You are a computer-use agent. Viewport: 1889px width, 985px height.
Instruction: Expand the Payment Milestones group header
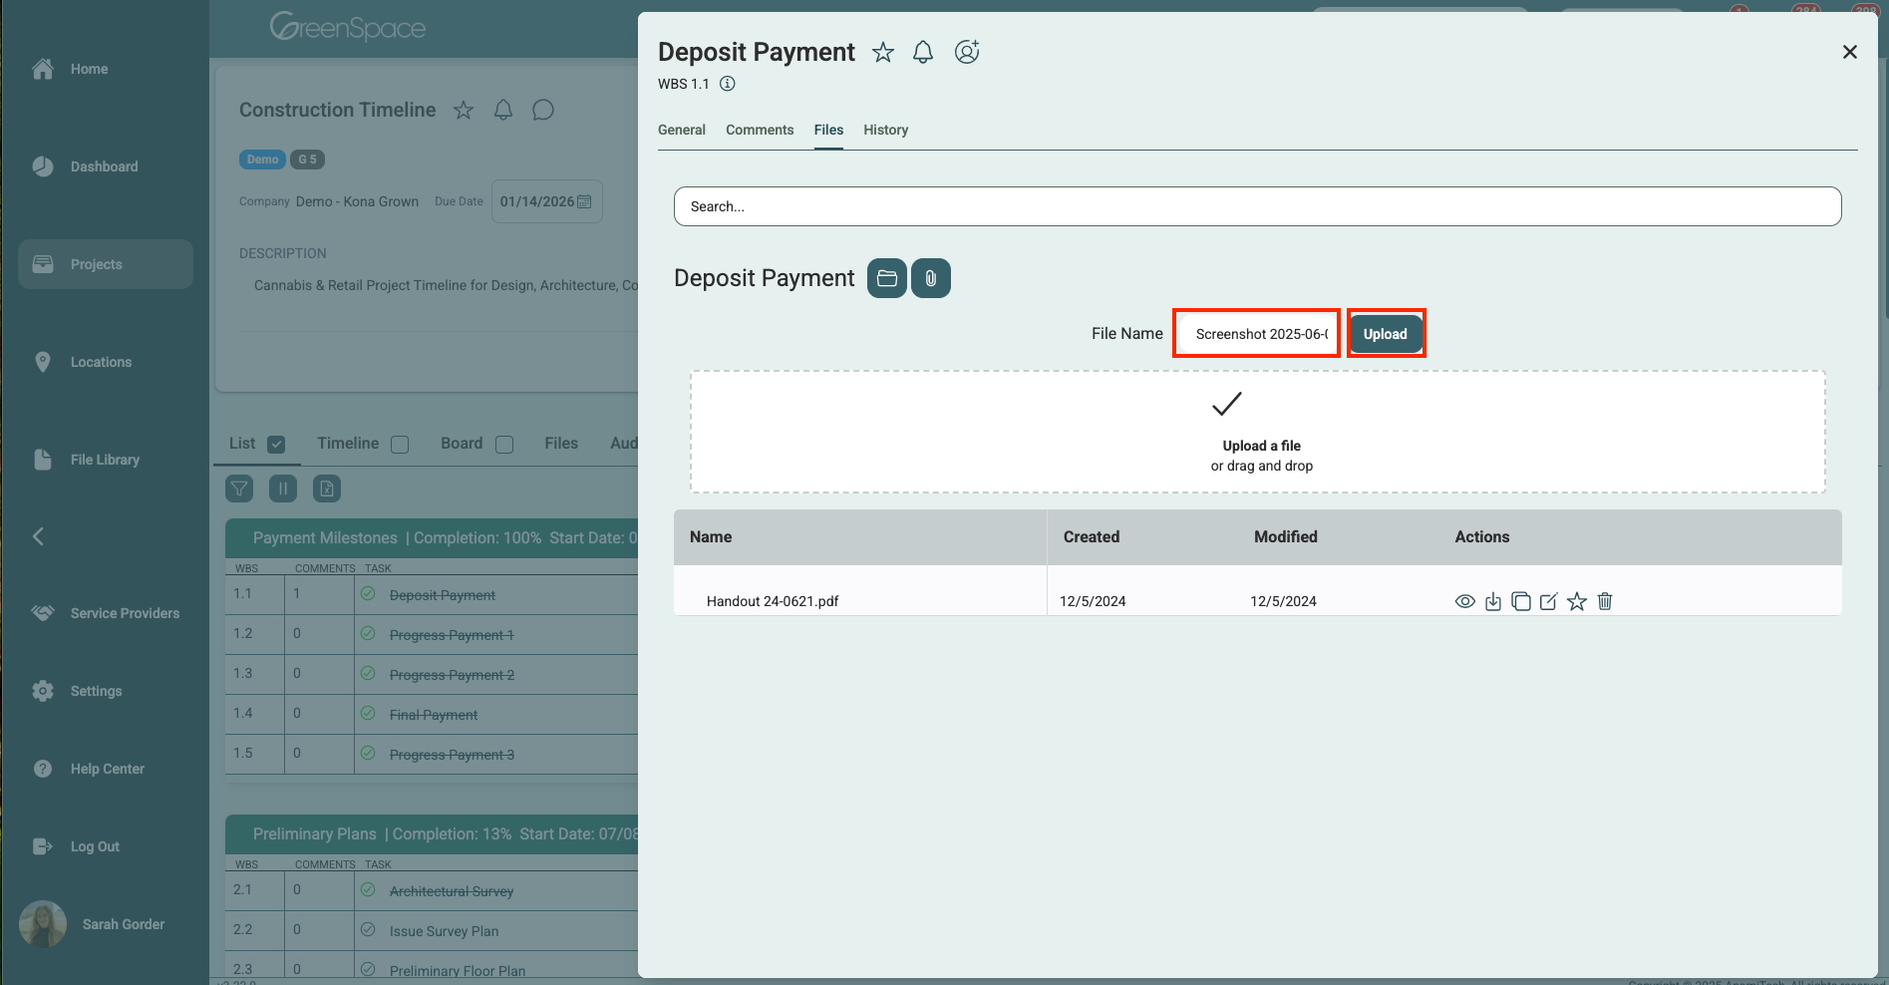[432, 538]
